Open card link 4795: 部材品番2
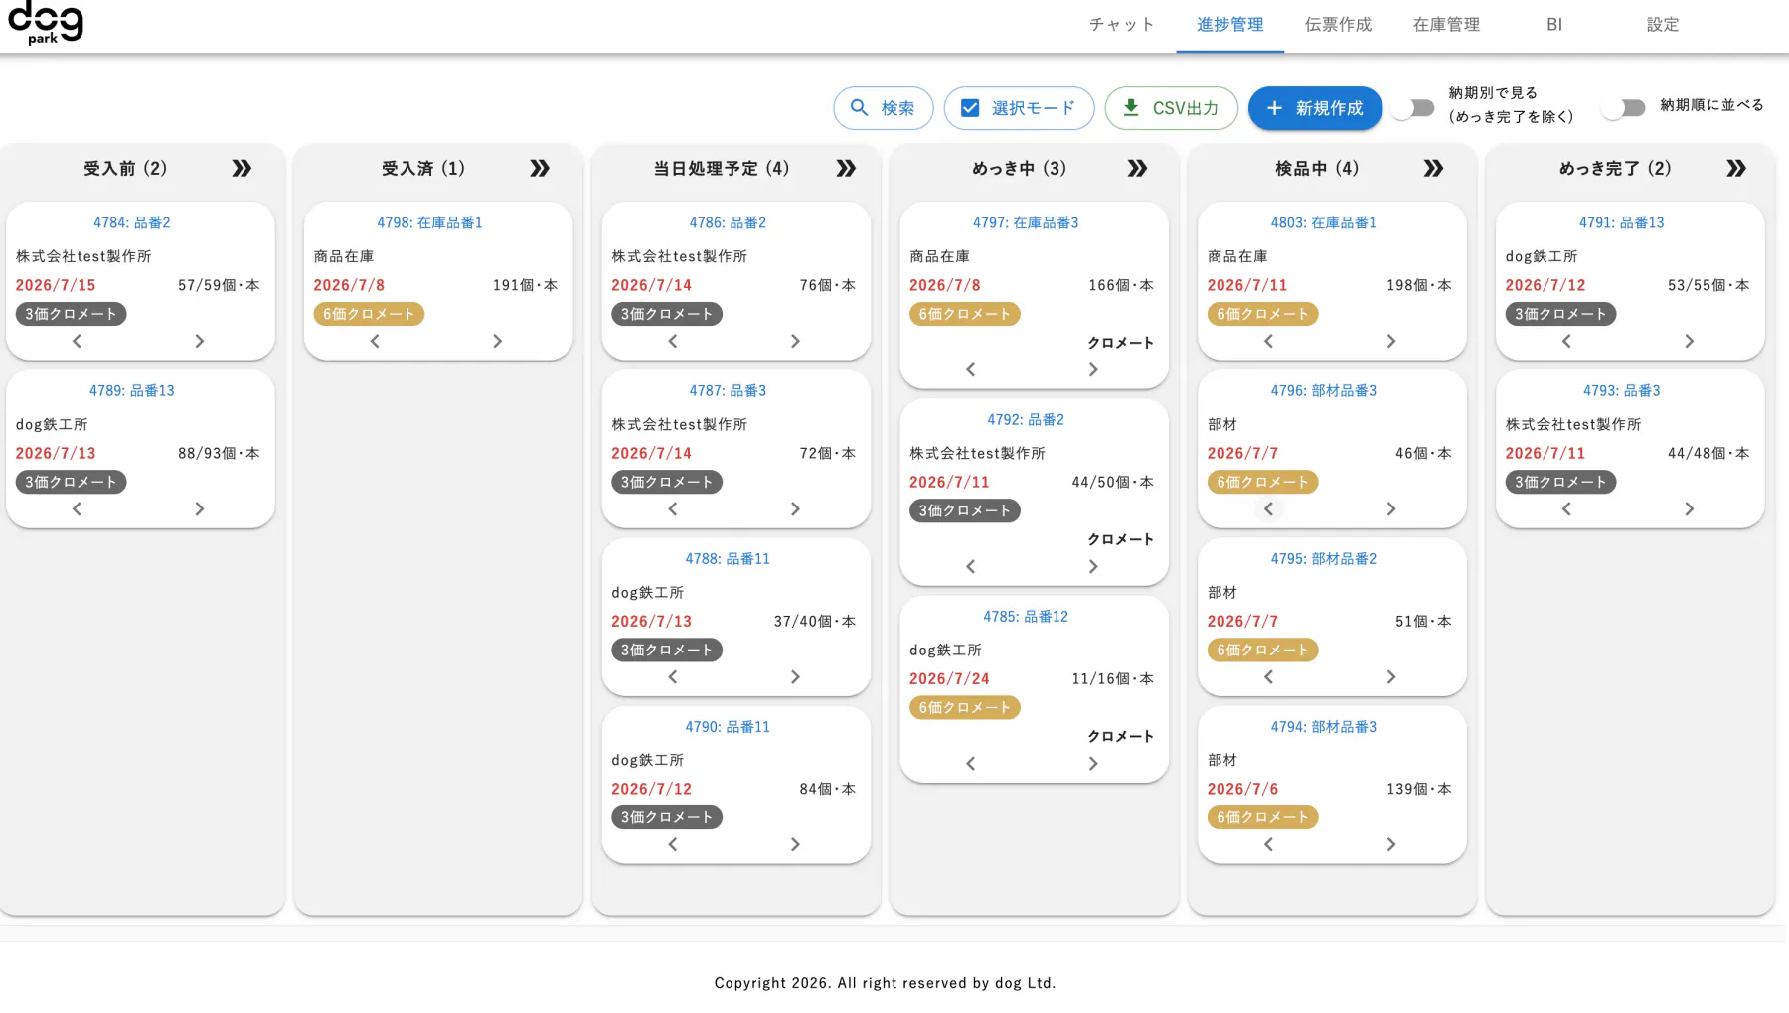This screenshot has width=1789, height=1013. (x=1324, y=559)
